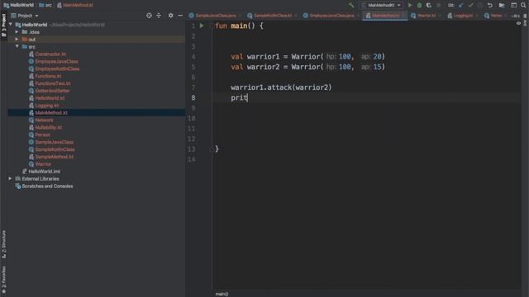
Task: Click the run gutter arrow beside main()
Action: [202, 26]
